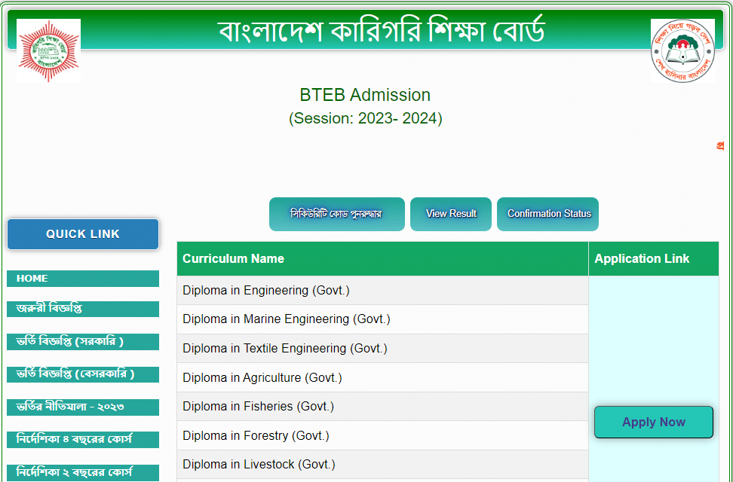Screen dimensions: 733x482
Task: Click the Apply Now button
Action: (x=653, y=422)
